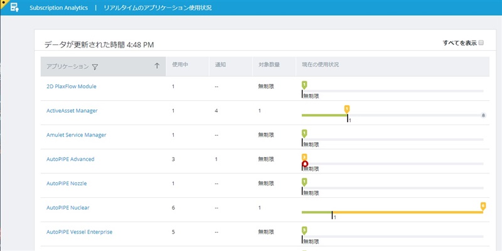Click green usage flag on AutoPIPE Vessel Enterprise
The height and width of the screenshot is (251, 502).
pyautogui.click(x=304, y=230)
